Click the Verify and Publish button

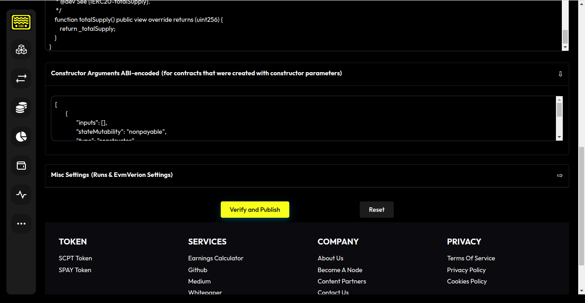pyautogui.click(x=255, y=210)
